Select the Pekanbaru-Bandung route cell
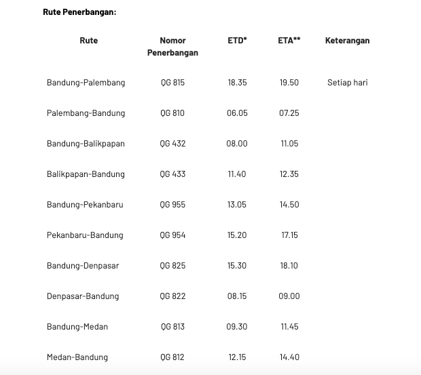421x375 pixels. pyautogui.click(x=85, y=235)
